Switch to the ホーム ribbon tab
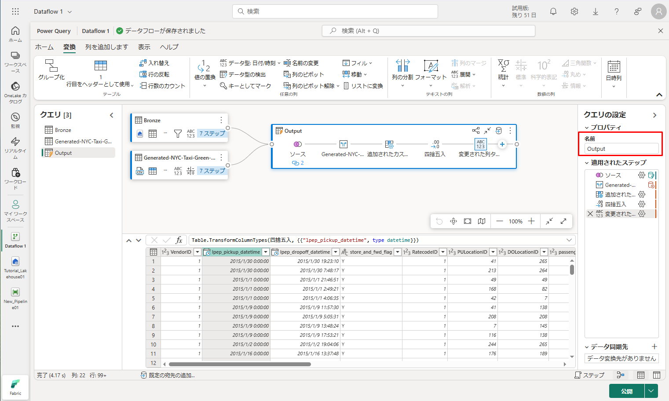Viewport: 669px width, 401px height. pyautogui.click(x=44, y=47)
